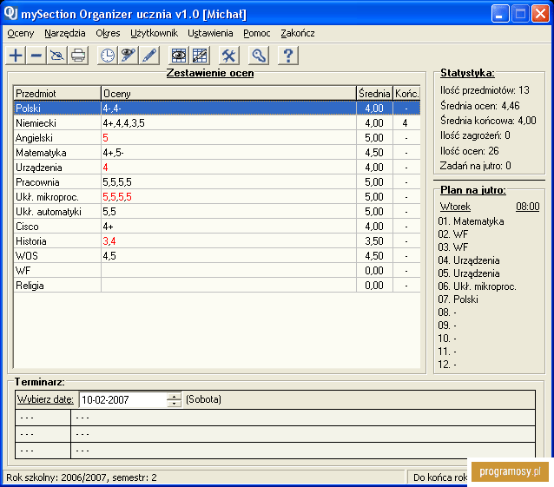Select the Cisco subject row
Image resolution: width=554 pixels, height=487 pixels.
pos(217,227)
